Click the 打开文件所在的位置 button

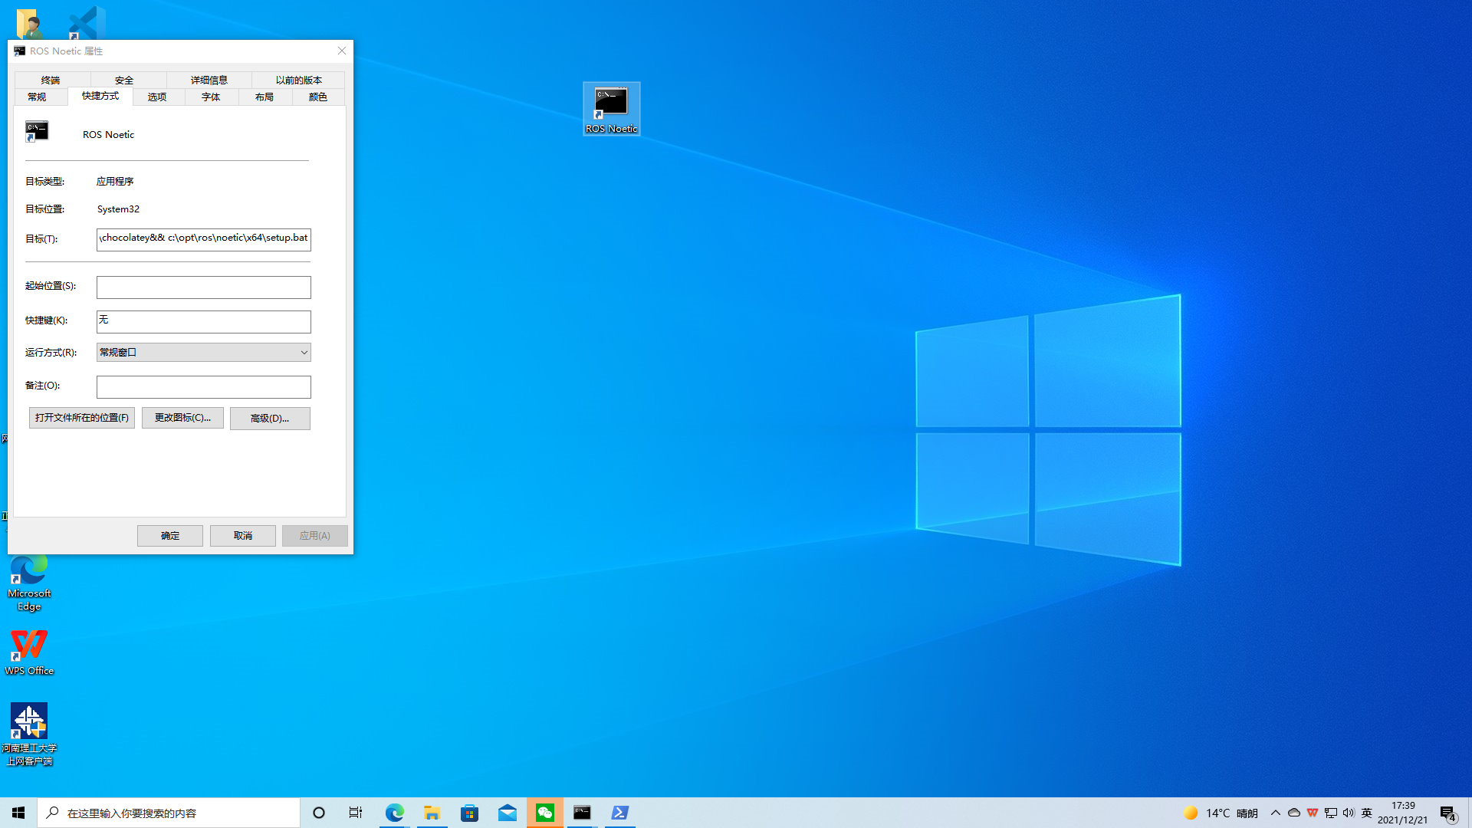point(81,417)
